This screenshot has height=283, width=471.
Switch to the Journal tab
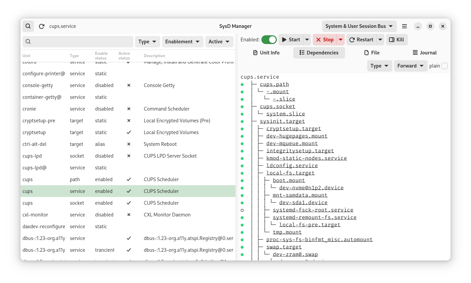tap(425, 53)
